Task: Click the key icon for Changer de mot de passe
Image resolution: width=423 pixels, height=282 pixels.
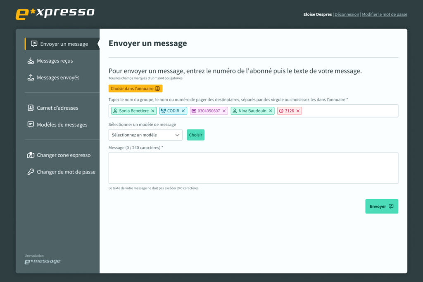Action: [31, 172]
